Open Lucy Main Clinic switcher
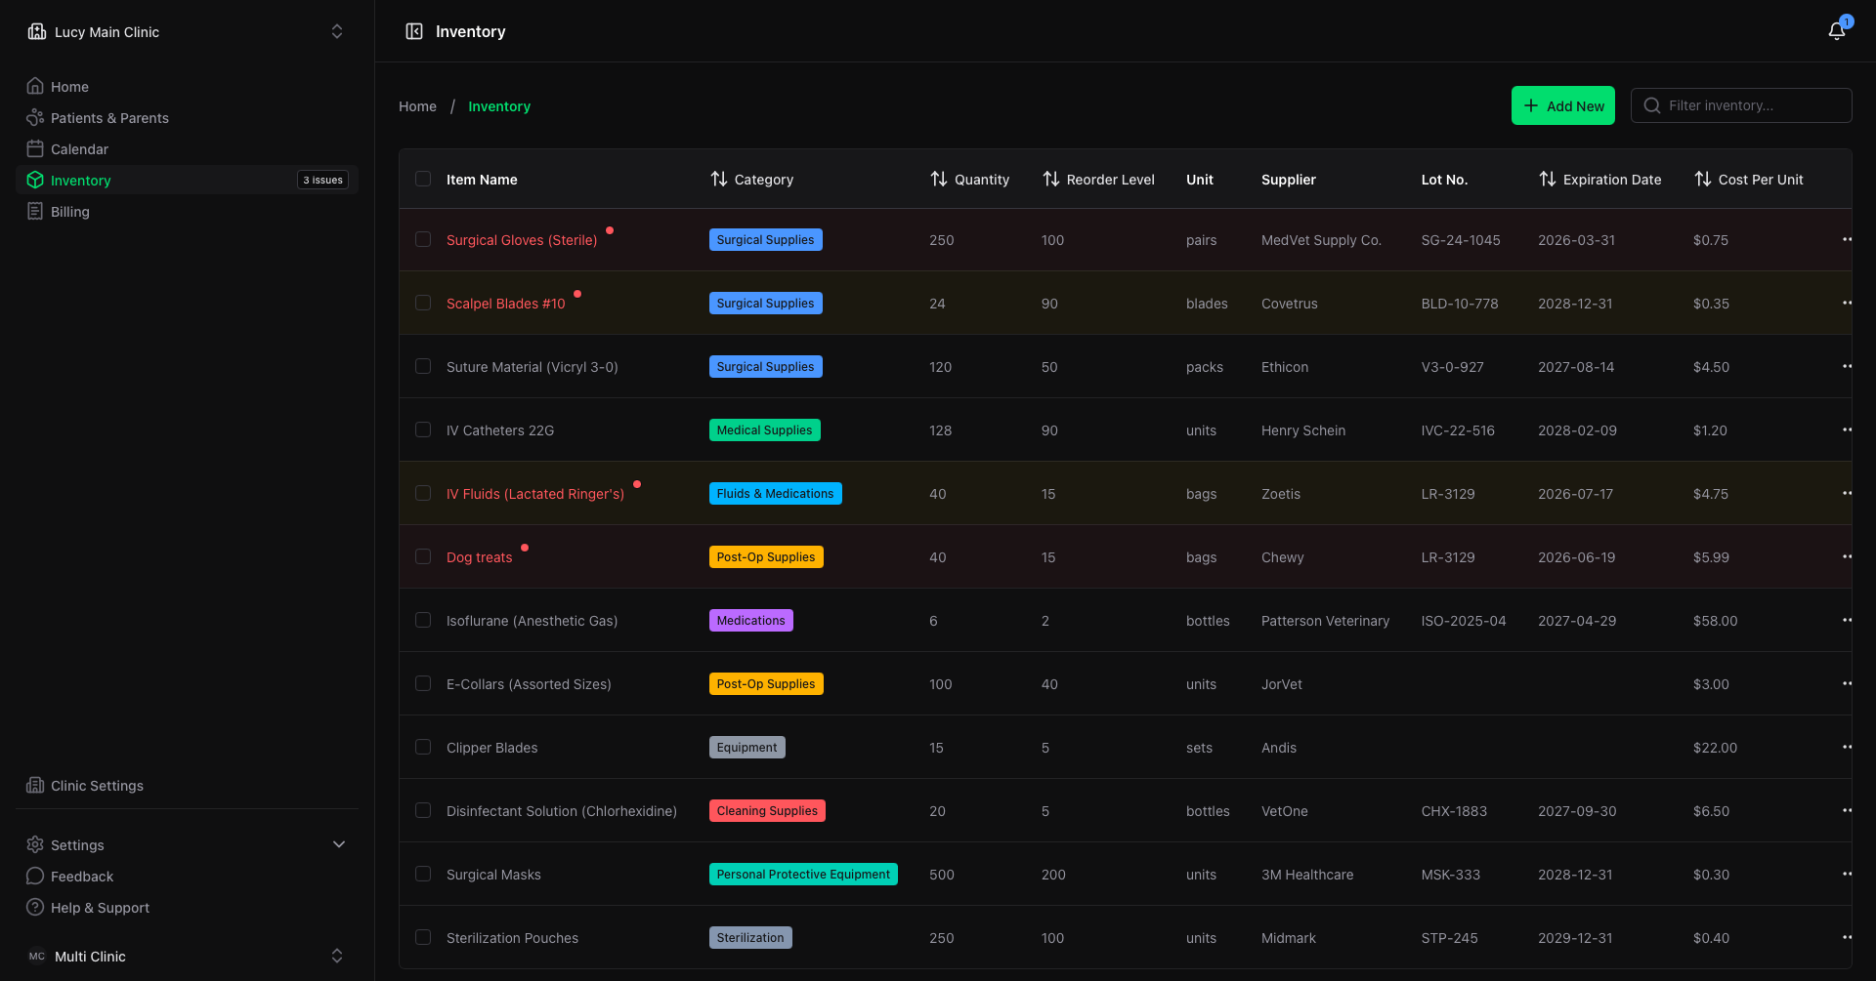The height and width of the screenshot is (981, 1876). click(x=187, y=31)
